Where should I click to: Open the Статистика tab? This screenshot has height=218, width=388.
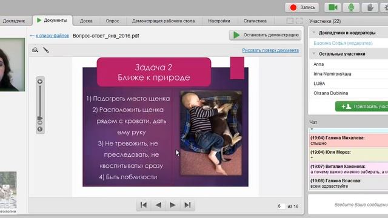click(x=255, y=21)
